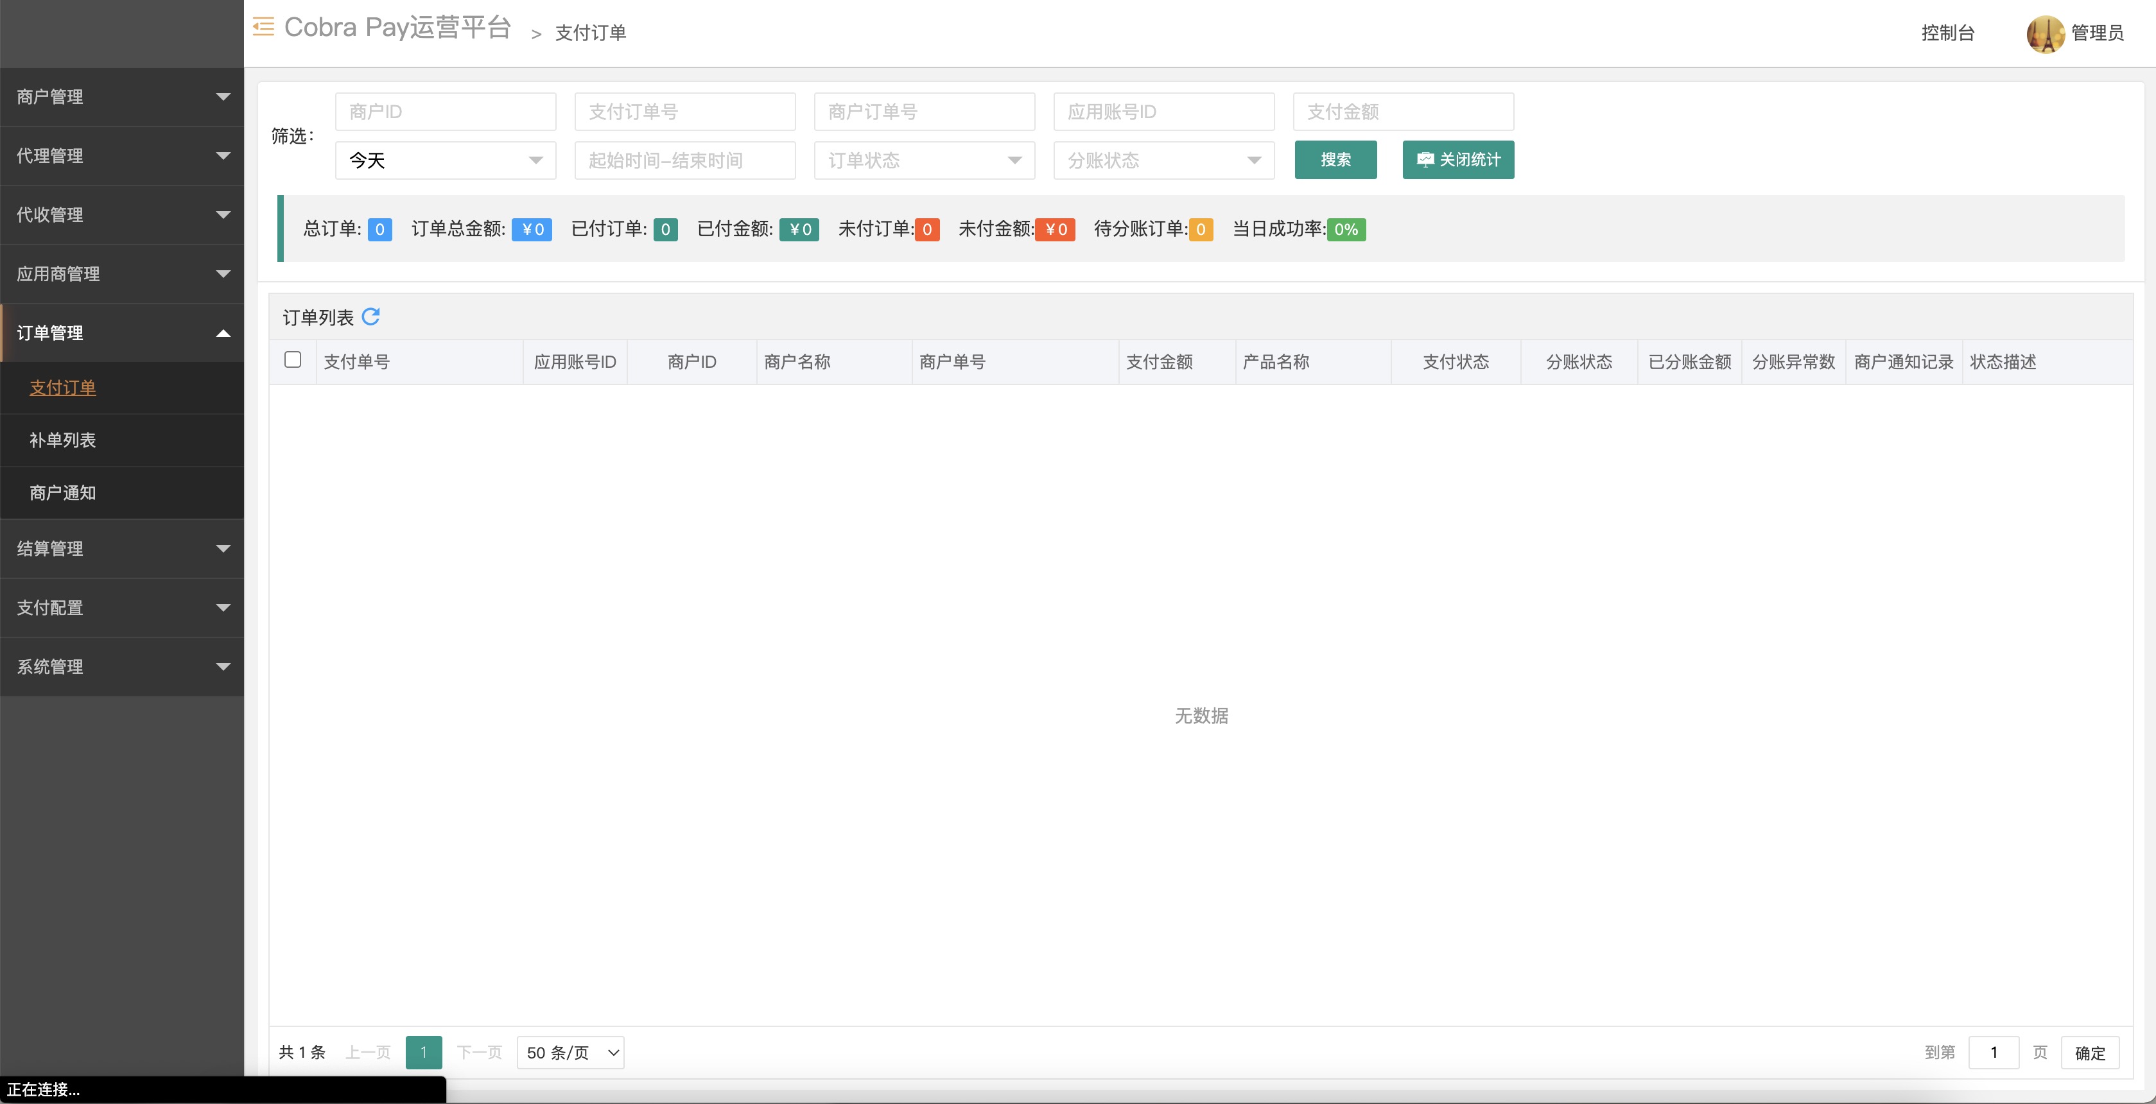Open the admin avatar picture
The height and width of the screenshot is (1104, 2156).
(2045, 33)
